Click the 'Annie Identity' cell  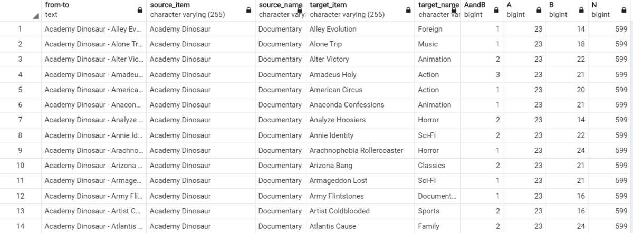click(x=360, y=135)
